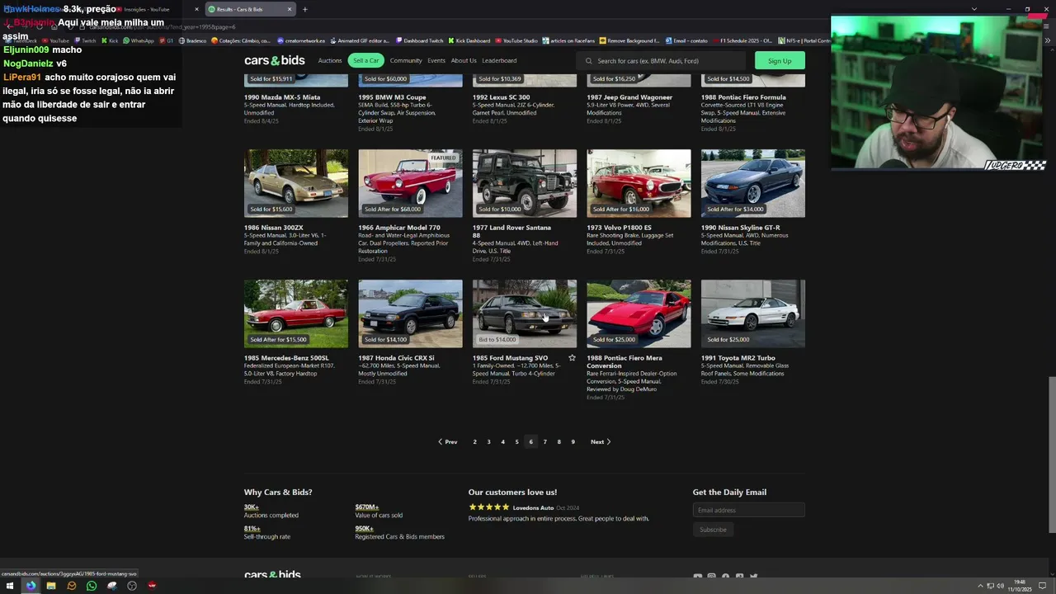This screenshot has width=1056, height=594.
Task: Open the Dashboard Twitch bookmark
Action: (419, 40)
